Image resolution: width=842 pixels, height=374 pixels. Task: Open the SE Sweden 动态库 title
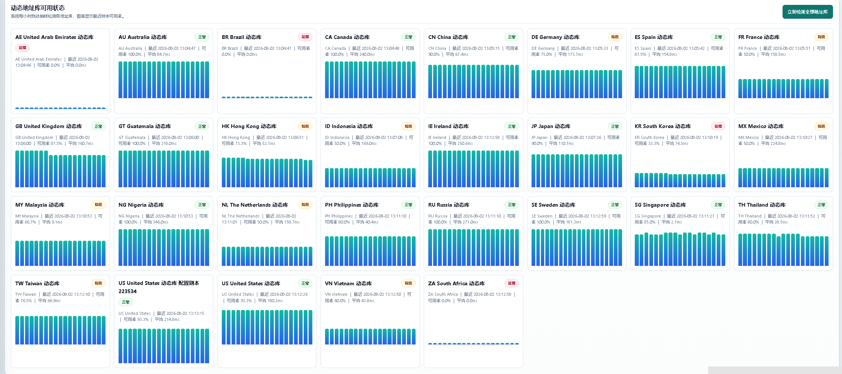click(x=554, y=205)
